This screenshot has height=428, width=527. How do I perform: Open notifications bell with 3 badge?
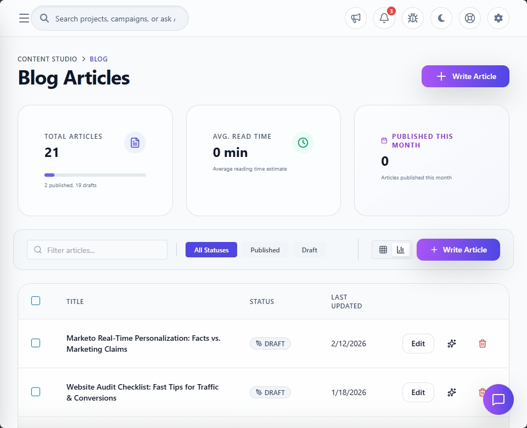coord(384,18)
